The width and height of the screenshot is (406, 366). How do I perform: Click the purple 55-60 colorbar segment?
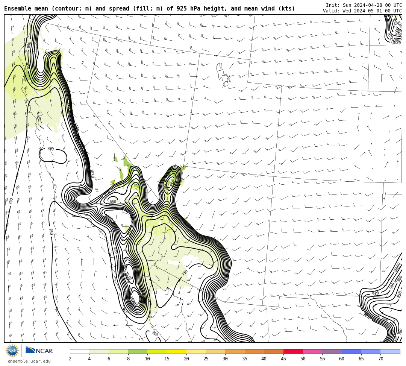332,351
